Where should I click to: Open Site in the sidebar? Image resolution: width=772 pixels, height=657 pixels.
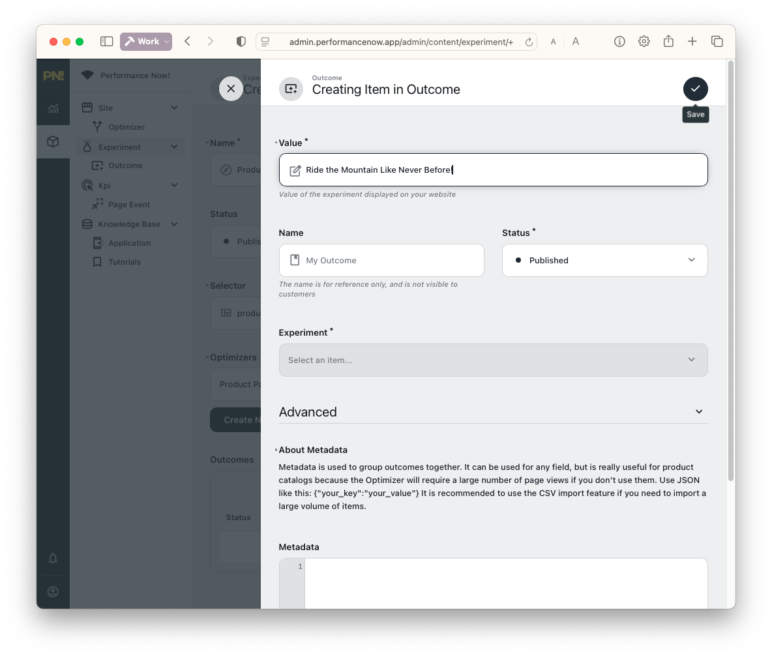point(106,108)
